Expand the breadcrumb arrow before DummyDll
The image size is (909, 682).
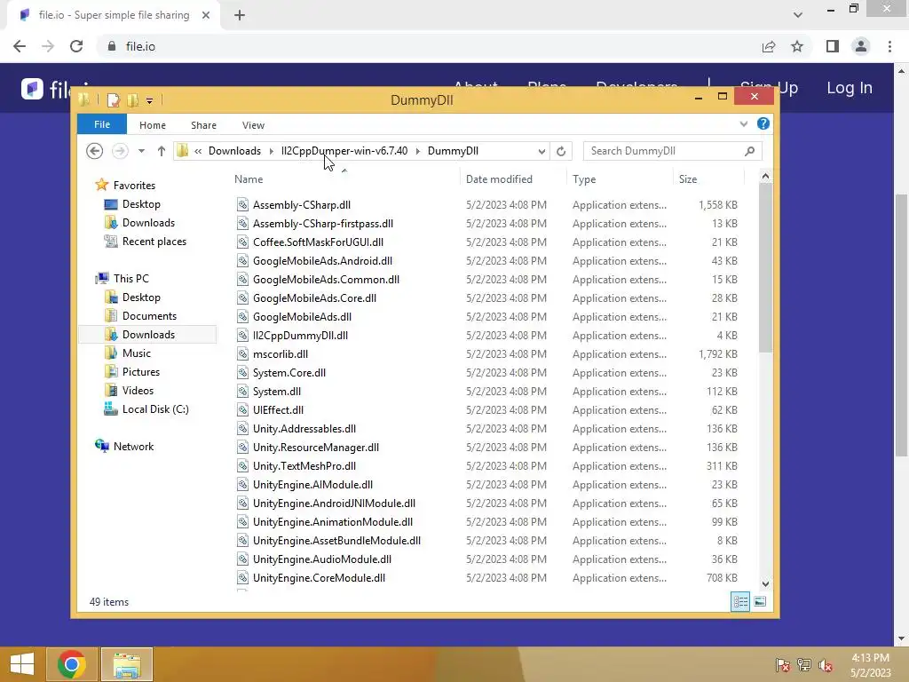click(x=417, y=151)
